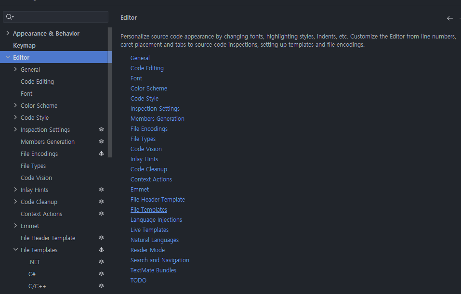Screen dimensions: 461x294
Task: Collapse the File Templates tree node
Action: (15, 250)
